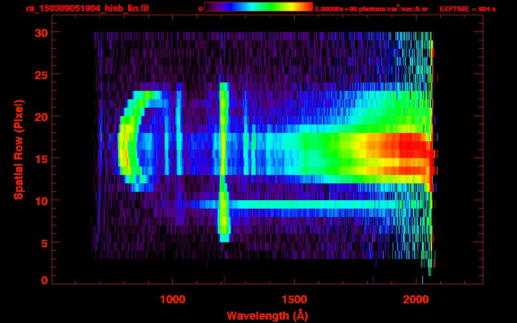This screenshot has width=517, height=323.
Task: Click the rainbow color bar legend
Action: (x=258, y=7)
